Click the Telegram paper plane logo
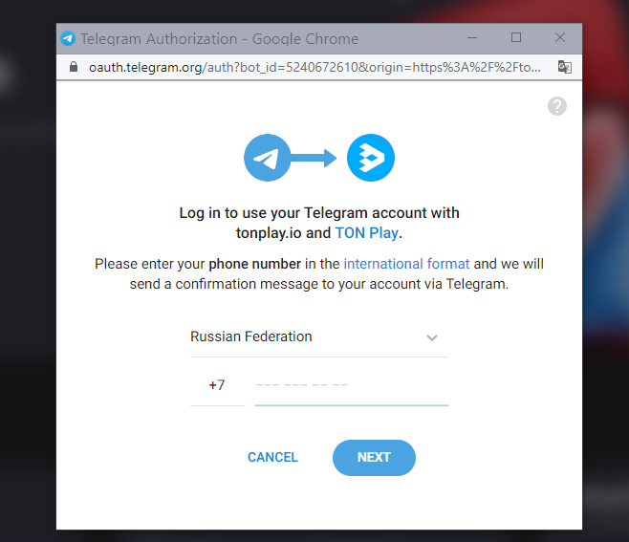This screenshot has height=542, width=629. click(x=267, y=158)
